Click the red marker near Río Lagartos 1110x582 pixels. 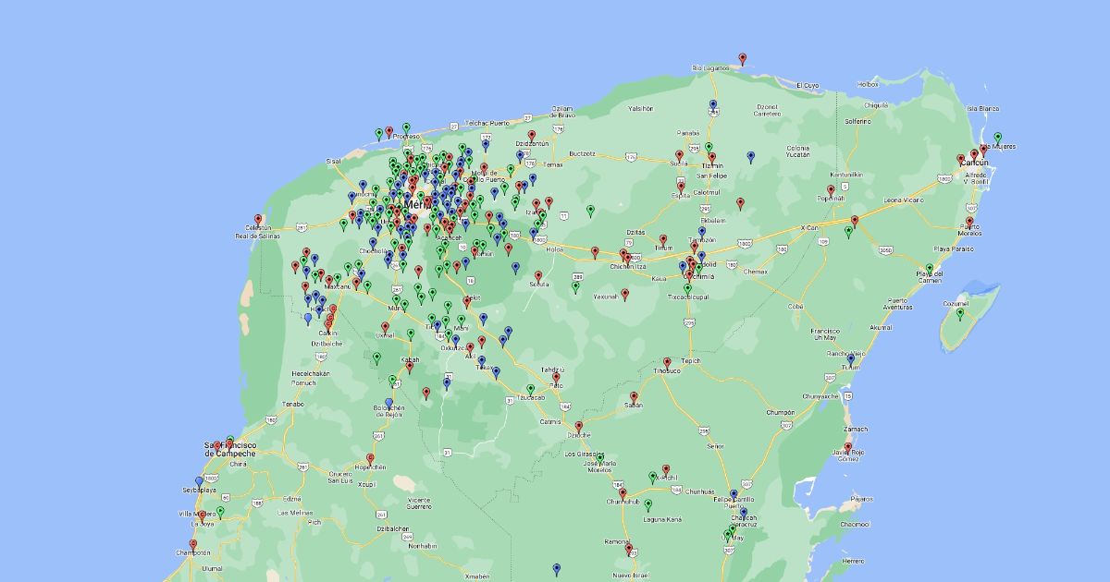coord(742,59)
